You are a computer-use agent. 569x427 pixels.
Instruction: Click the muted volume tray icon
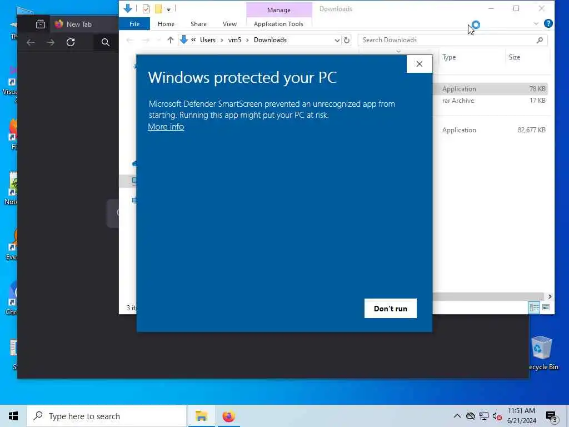[497, 416]
